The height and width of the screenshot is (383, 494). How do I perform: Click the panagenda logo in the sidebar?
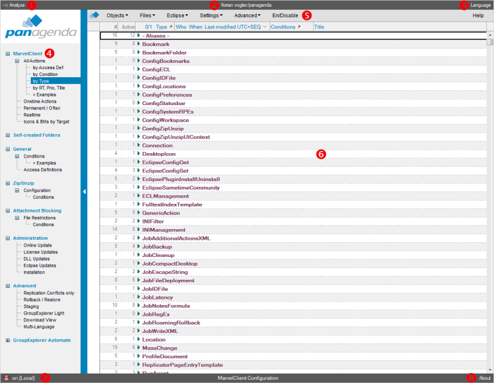coord(40,28)
